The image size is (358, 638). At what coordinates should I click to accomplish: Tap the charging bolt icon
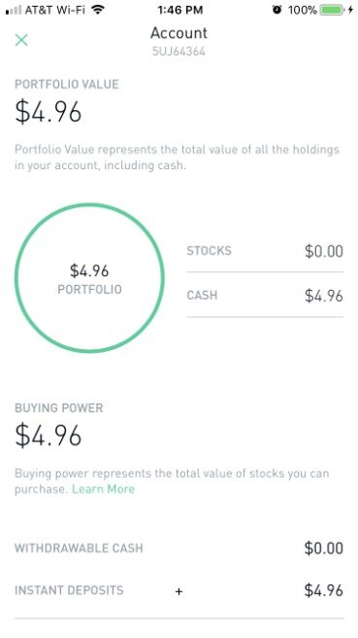pyautogui.click(x=350, y=10)
